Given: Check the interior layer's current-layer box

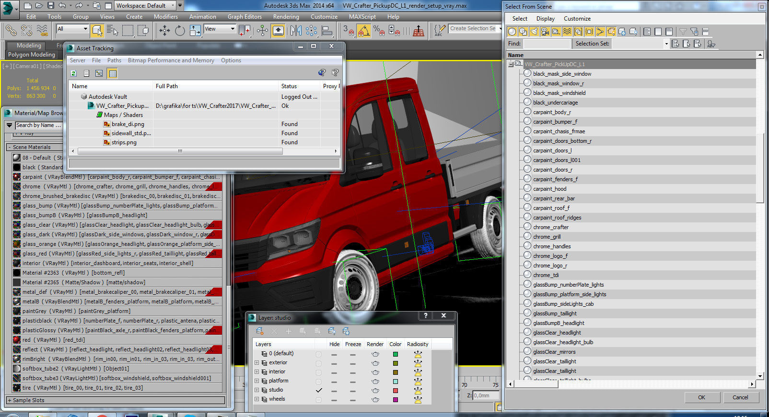Looking at the screenshot, I should coord(318,372).
